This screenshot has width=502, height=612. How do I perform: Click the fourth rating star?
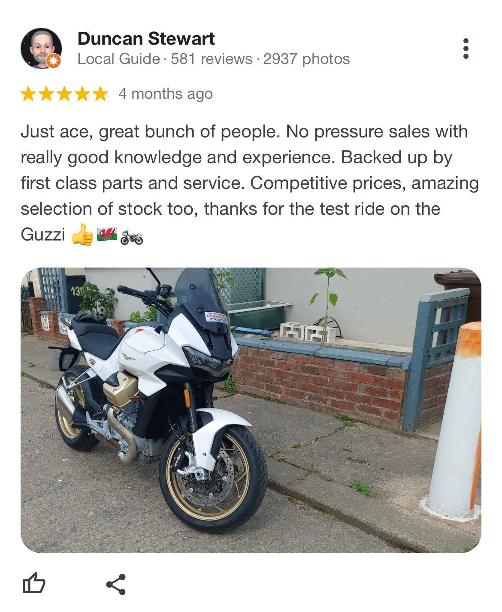pos(82,94)
